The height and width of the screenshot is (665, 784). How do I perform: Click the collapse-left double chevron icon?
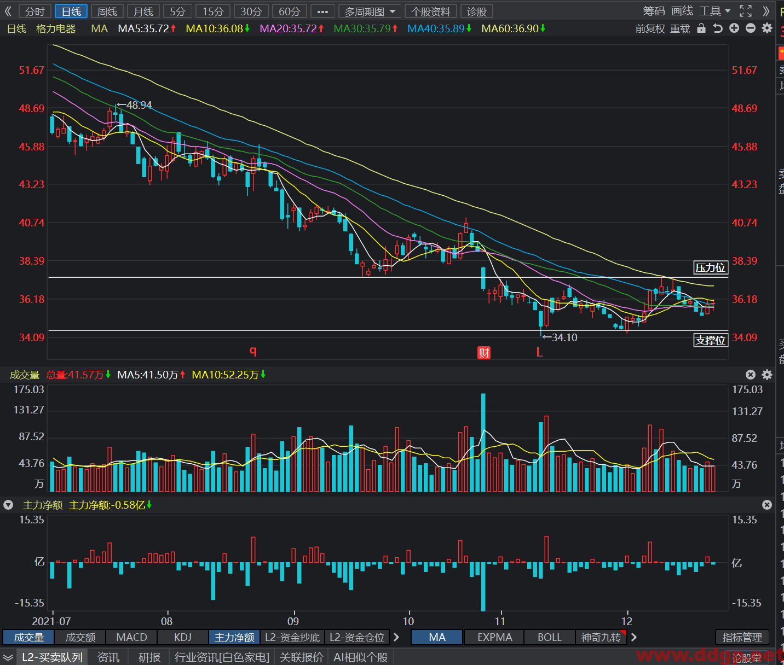click(x=8, y=11)
